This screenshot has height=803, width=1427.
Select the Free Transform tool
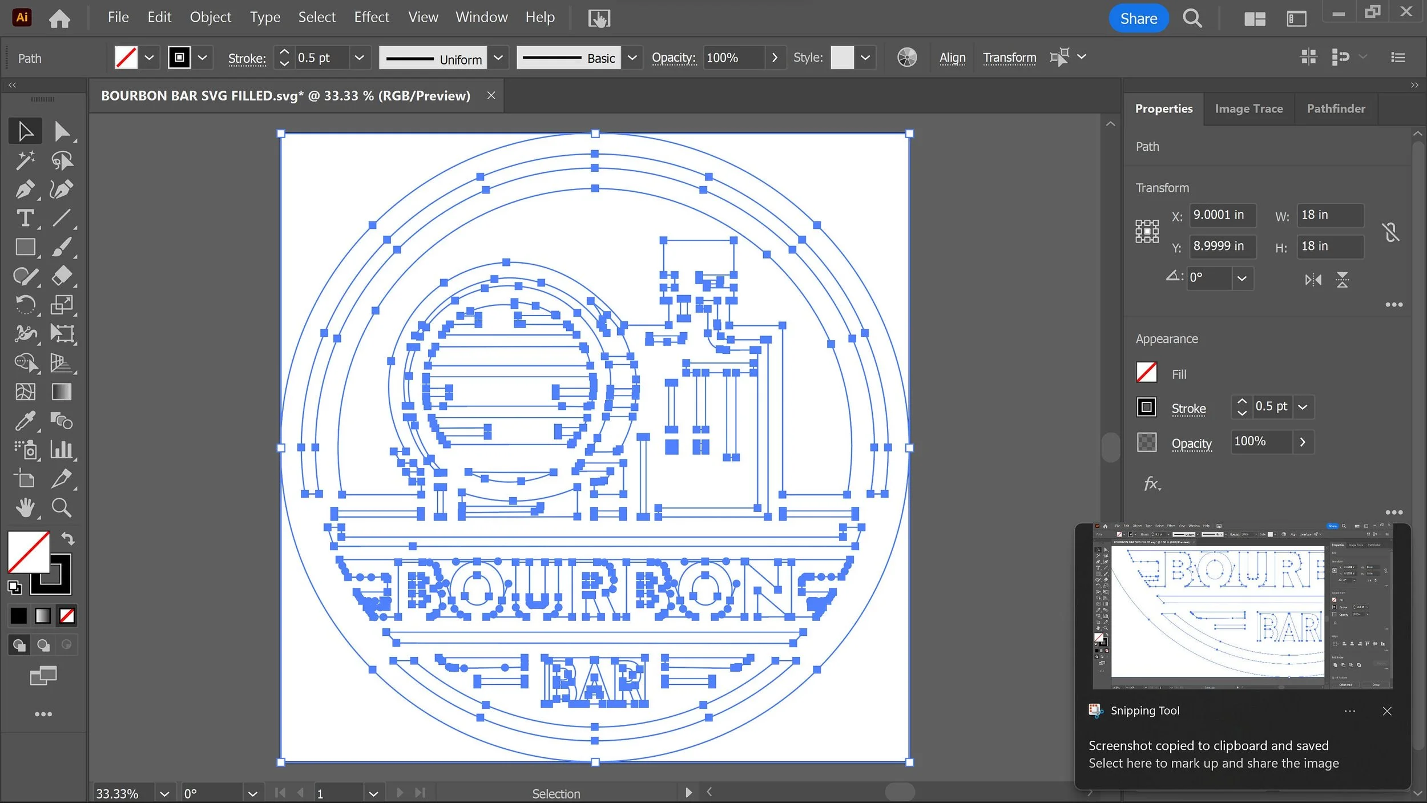click(62, 334)
